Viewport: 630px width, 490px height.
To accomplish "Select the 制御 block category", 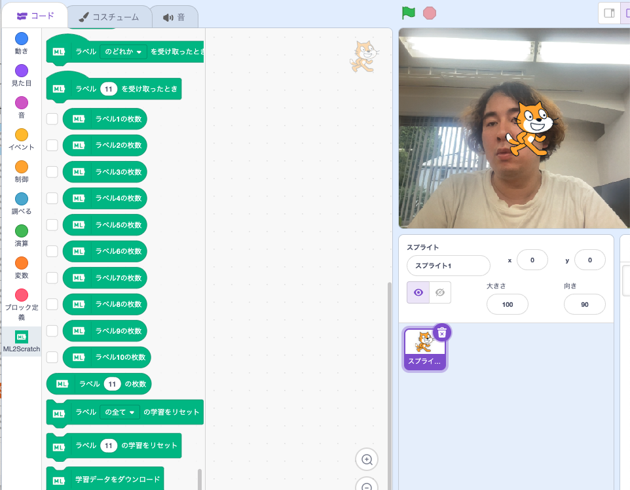I will tap(22, 172).
